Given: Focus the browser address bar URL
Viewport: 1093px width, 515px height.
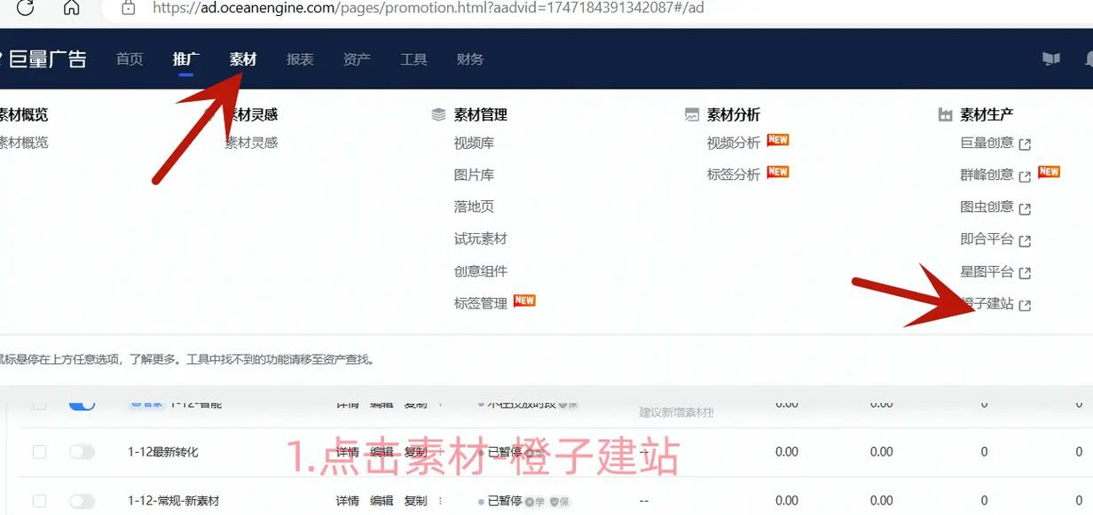Looking at the screenshot, I should click(429, 8).
